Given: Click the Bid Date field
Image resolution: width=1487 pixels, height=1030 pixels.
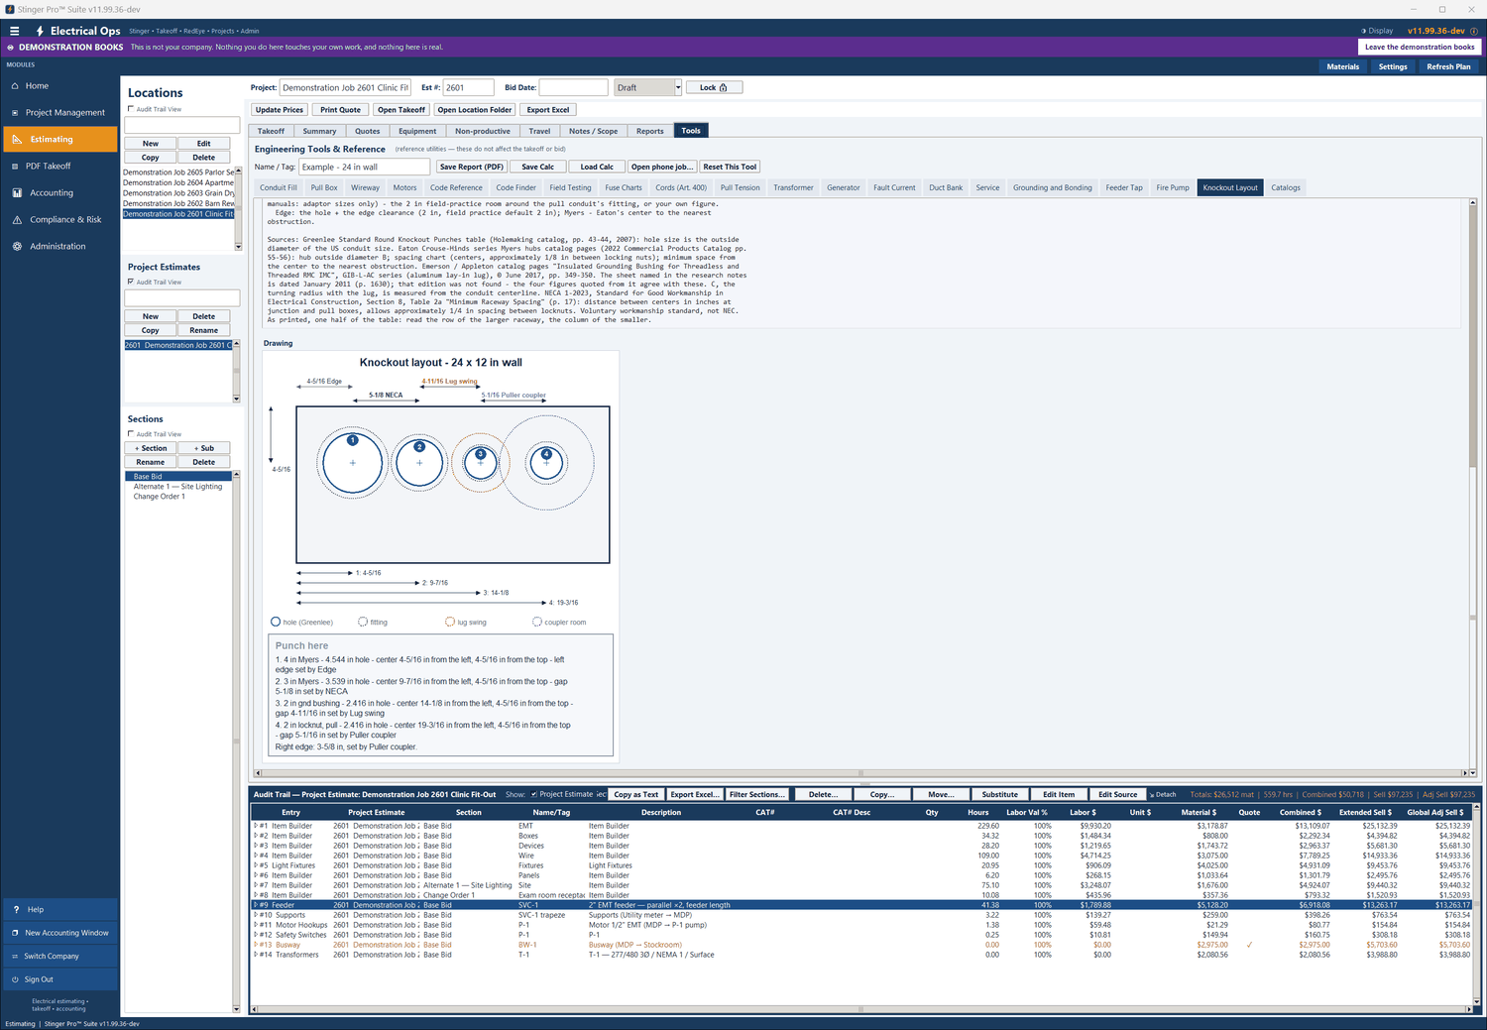Looking at the screenshot, I should click(573, 87).
